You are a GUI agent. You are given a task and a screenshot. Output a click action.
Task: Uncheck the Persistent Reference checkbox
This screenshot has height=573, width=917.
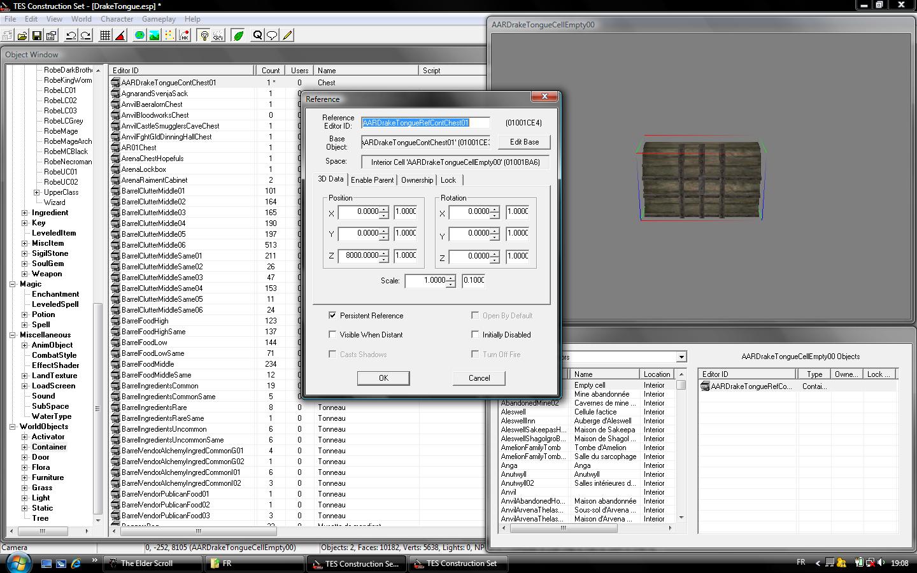(x=332, y=315)
